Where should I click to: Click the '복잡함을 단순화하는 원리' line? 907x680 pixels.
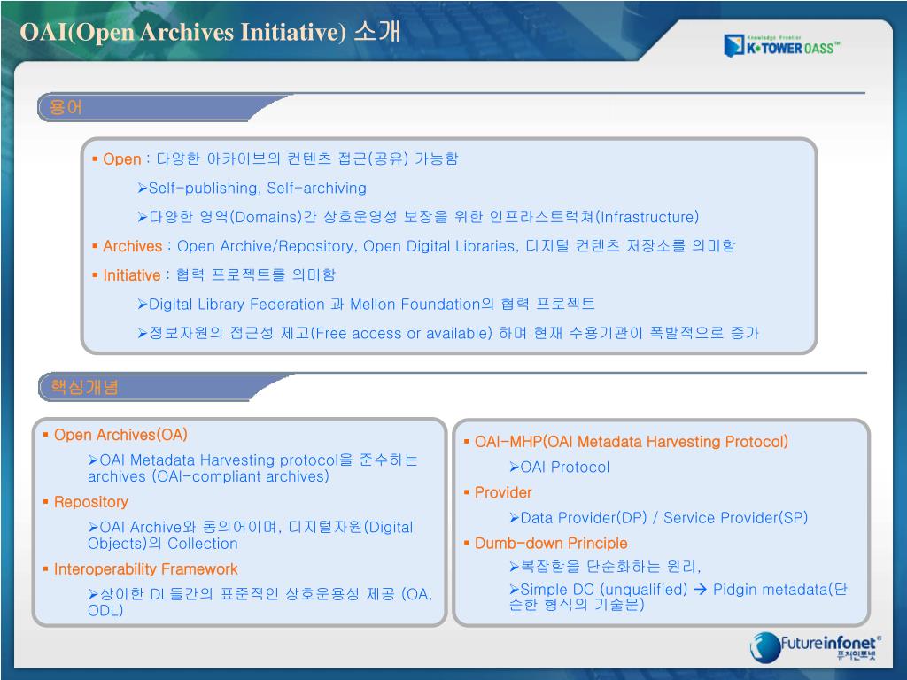click(x=605, y=566)
